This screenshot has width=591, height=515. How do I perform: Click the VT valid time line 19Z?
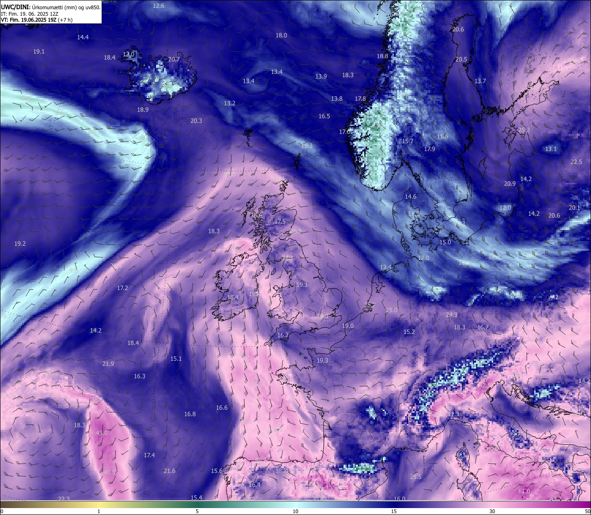36,20
